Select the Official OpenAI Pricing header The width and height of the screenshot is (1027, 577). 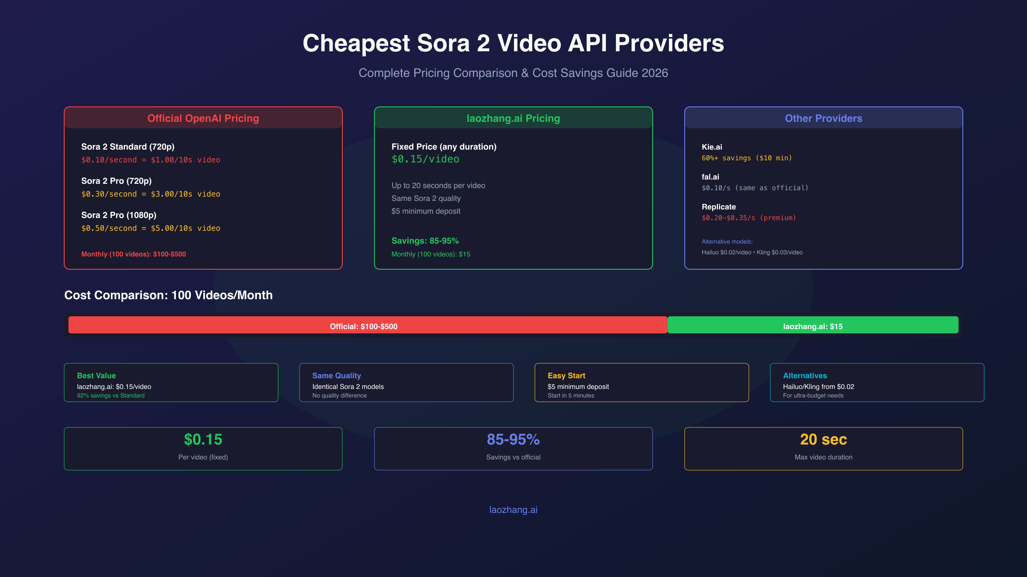(203, 118)
